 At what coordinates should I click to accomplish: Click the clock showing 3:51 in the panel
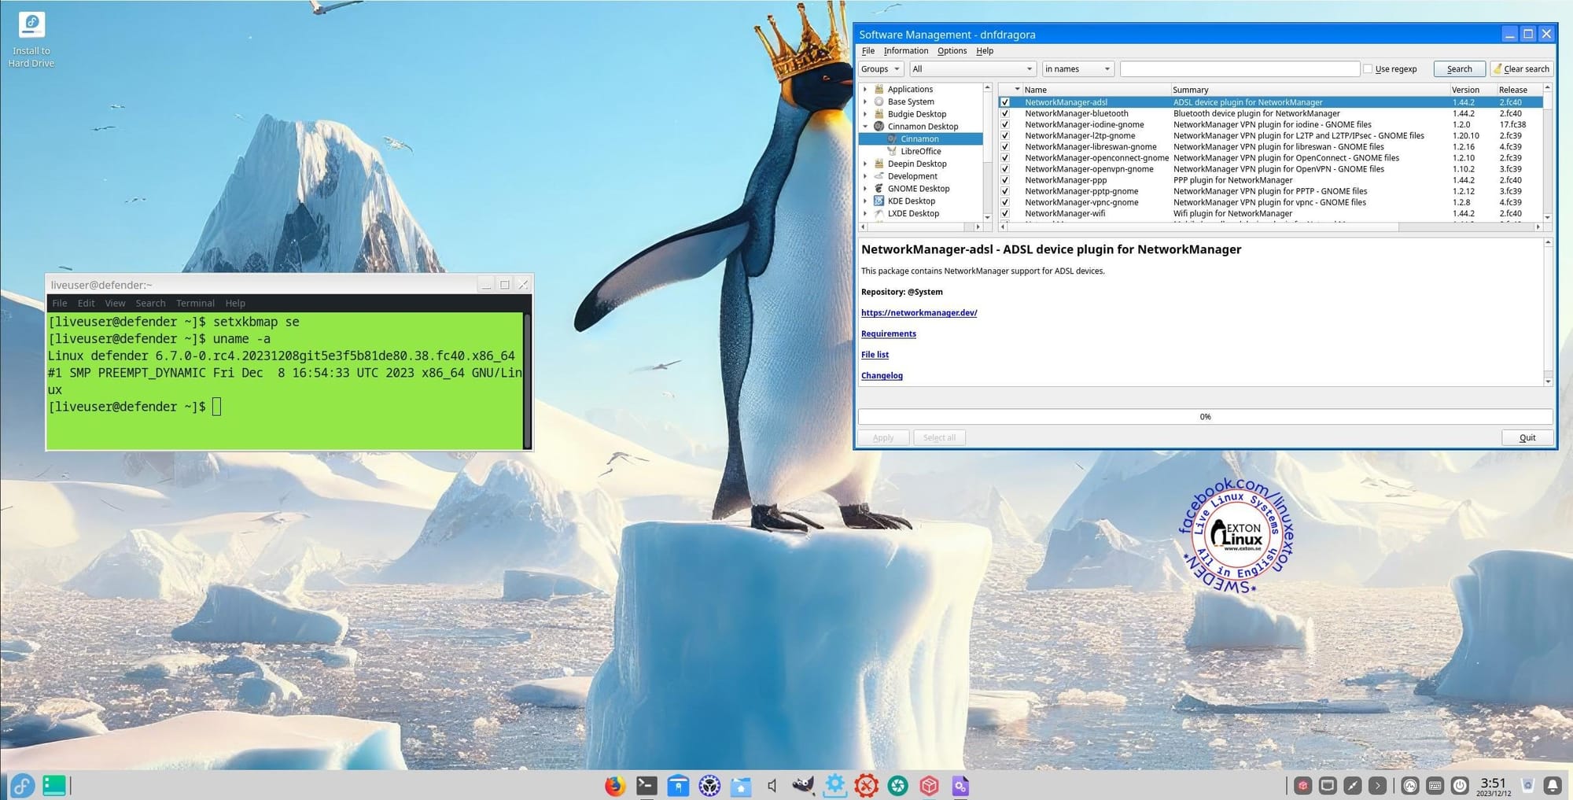(1494, 785)
